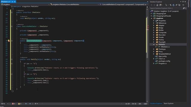Expand the ShoppingCart project node
Image resolution: width=191 pixels, height=107 pixels.
151,14
